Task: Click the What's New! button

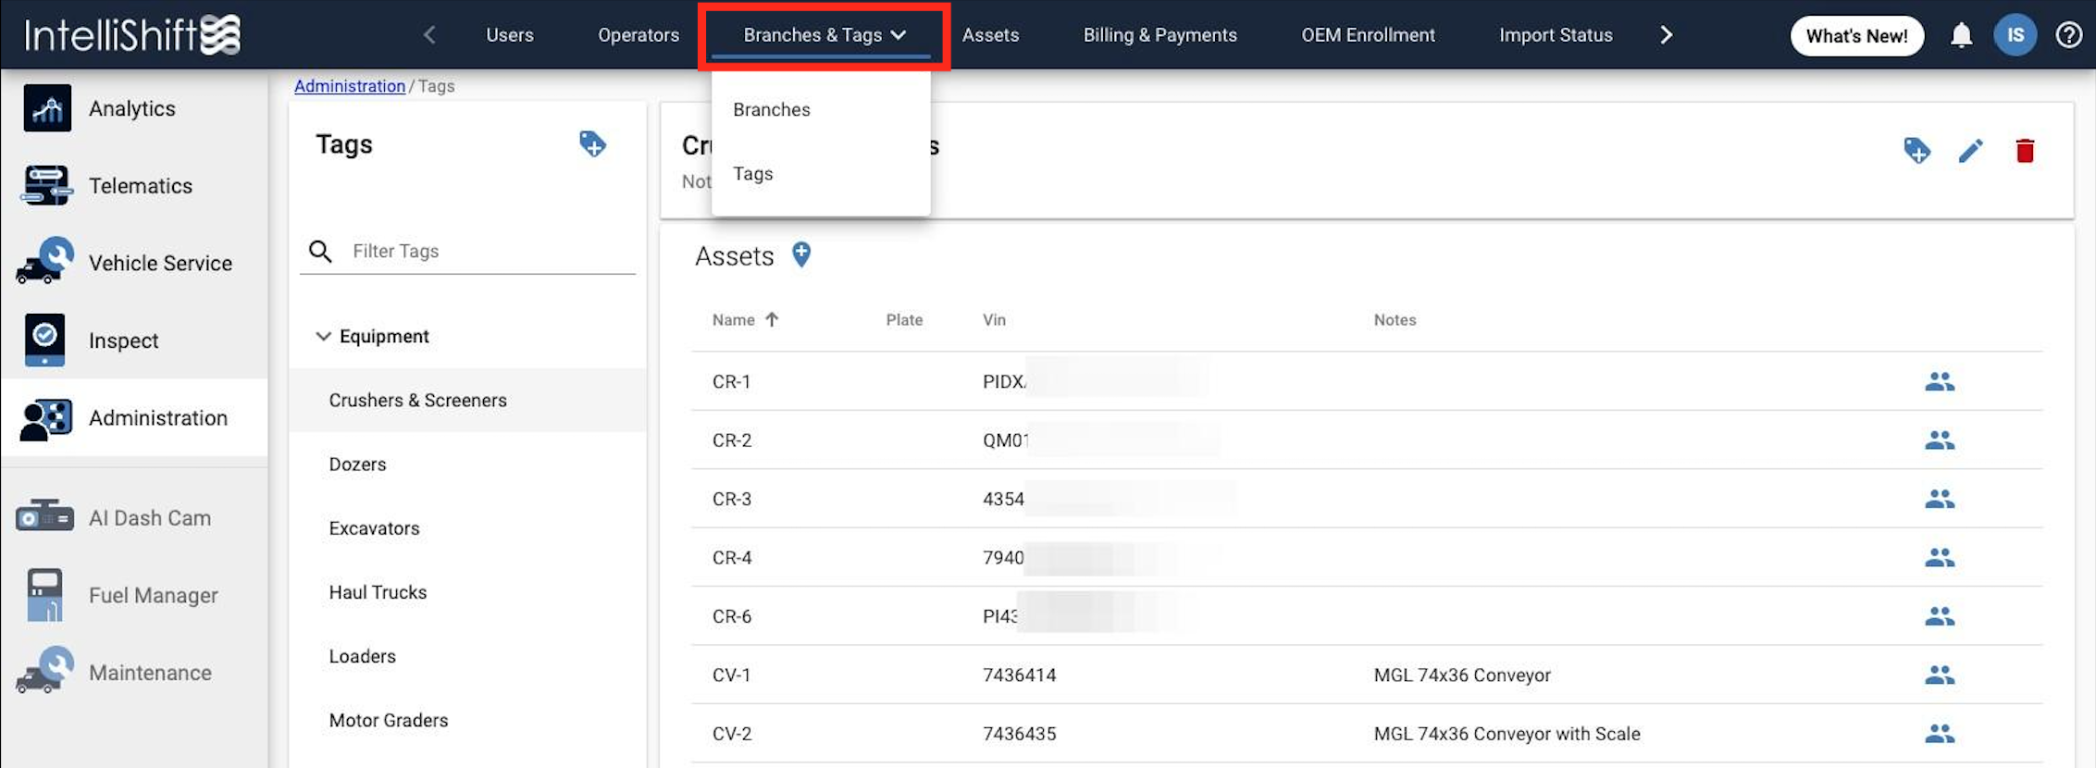Action: pos(1856,35)
